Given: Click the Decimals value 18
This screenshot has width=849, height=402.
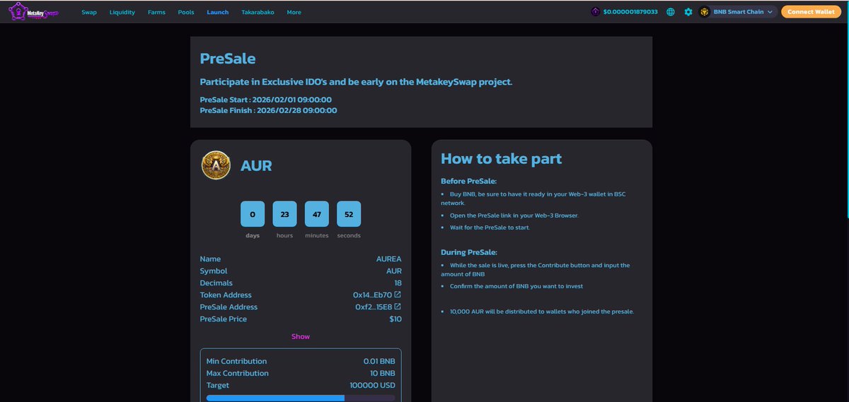Looking at the screenshot, I should pos(398,283).
